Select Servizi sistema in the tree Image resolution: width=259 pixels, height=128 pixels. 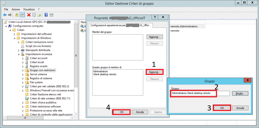coord(38,74)
